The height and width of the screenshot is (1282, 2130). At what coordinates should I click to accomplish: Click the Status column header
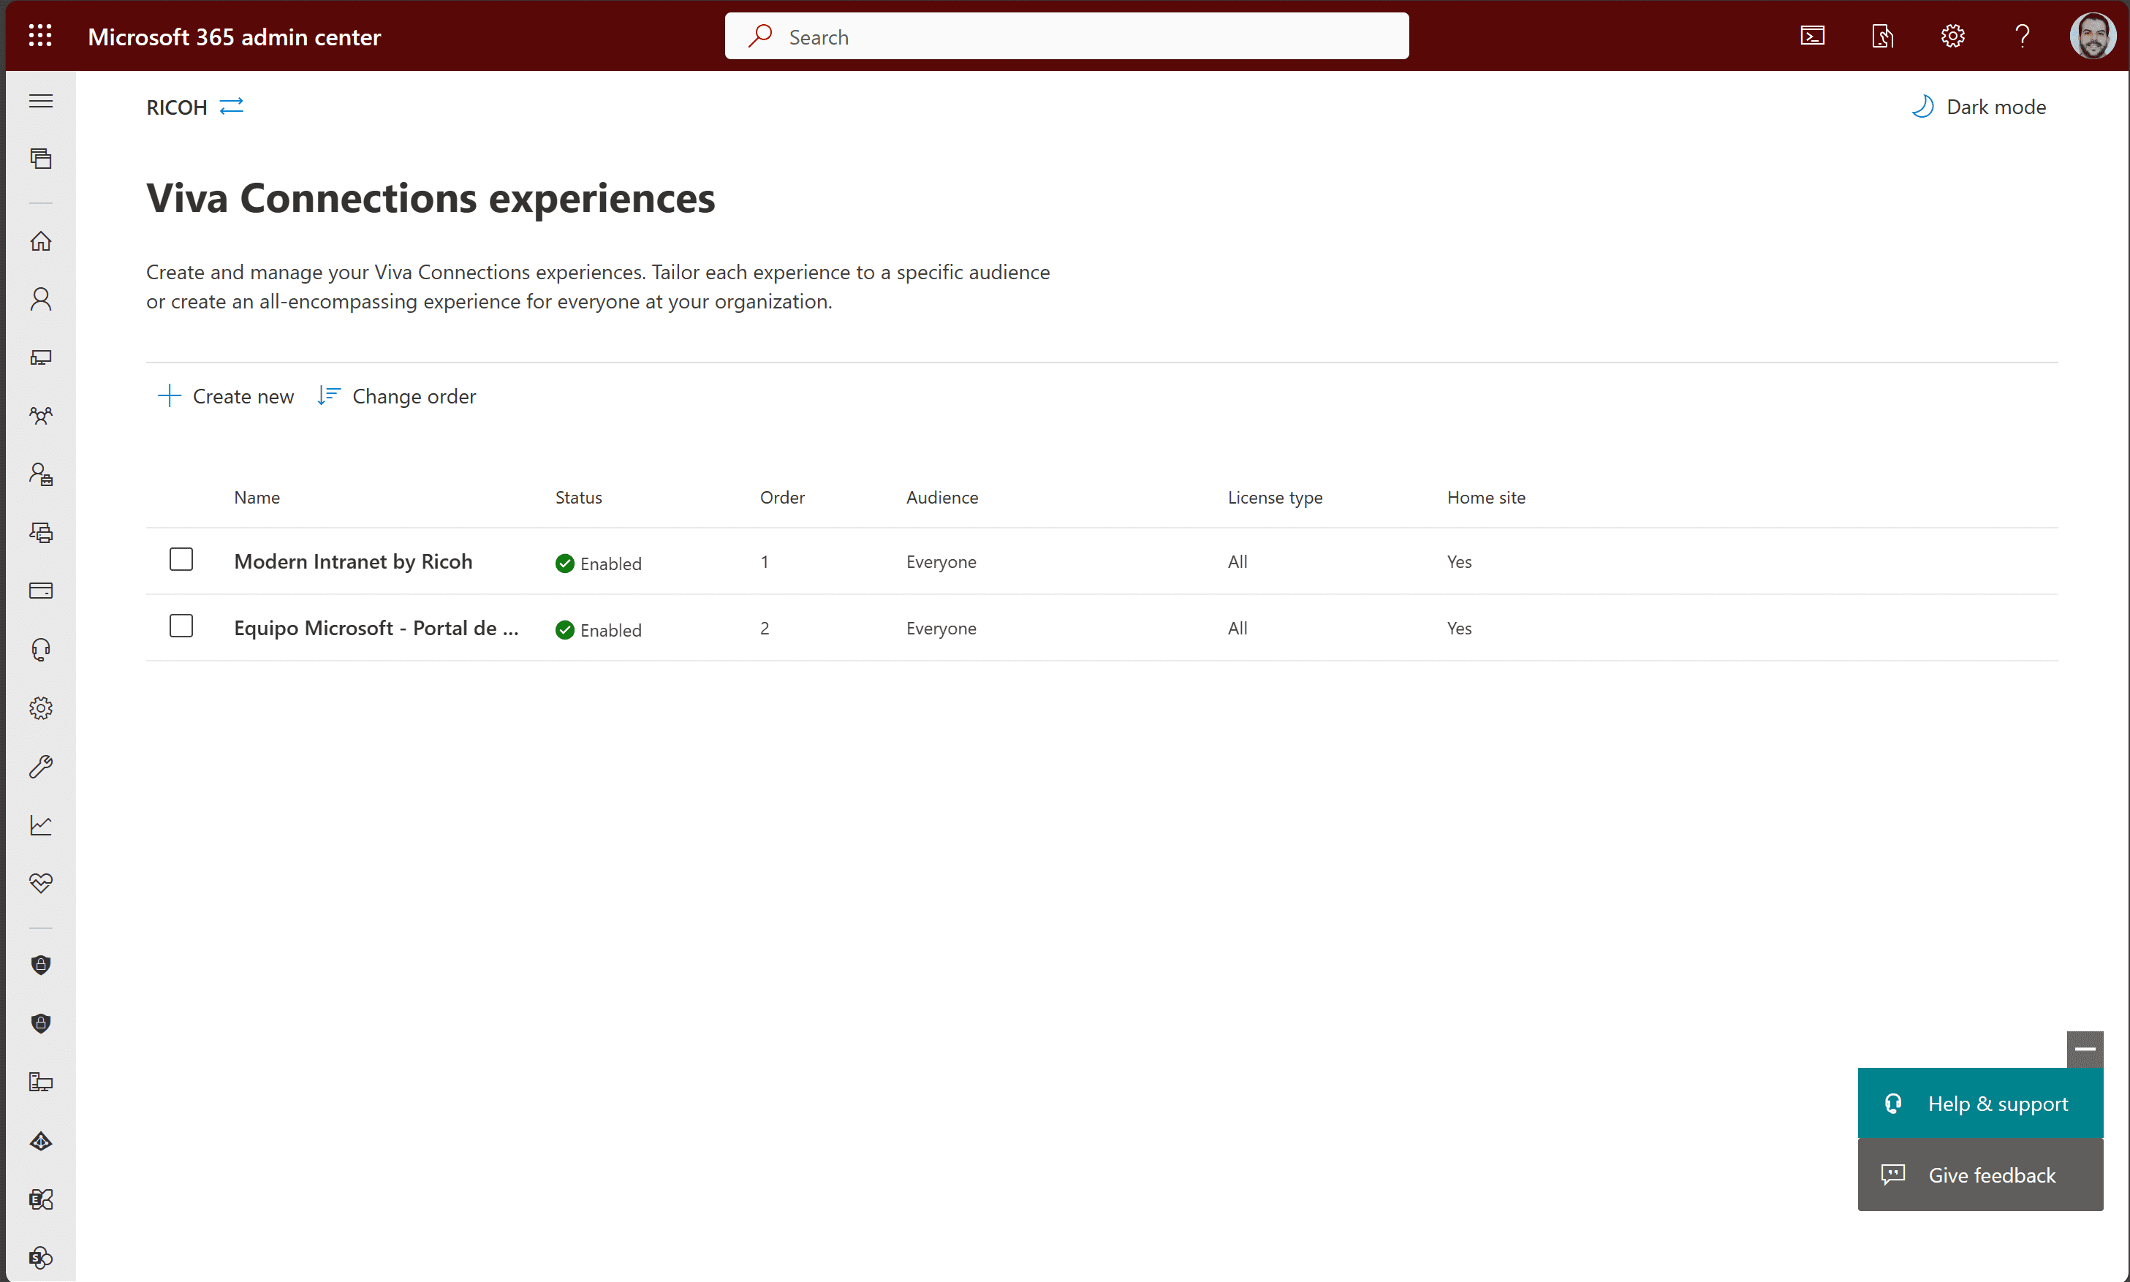click(x=579, y=498)
